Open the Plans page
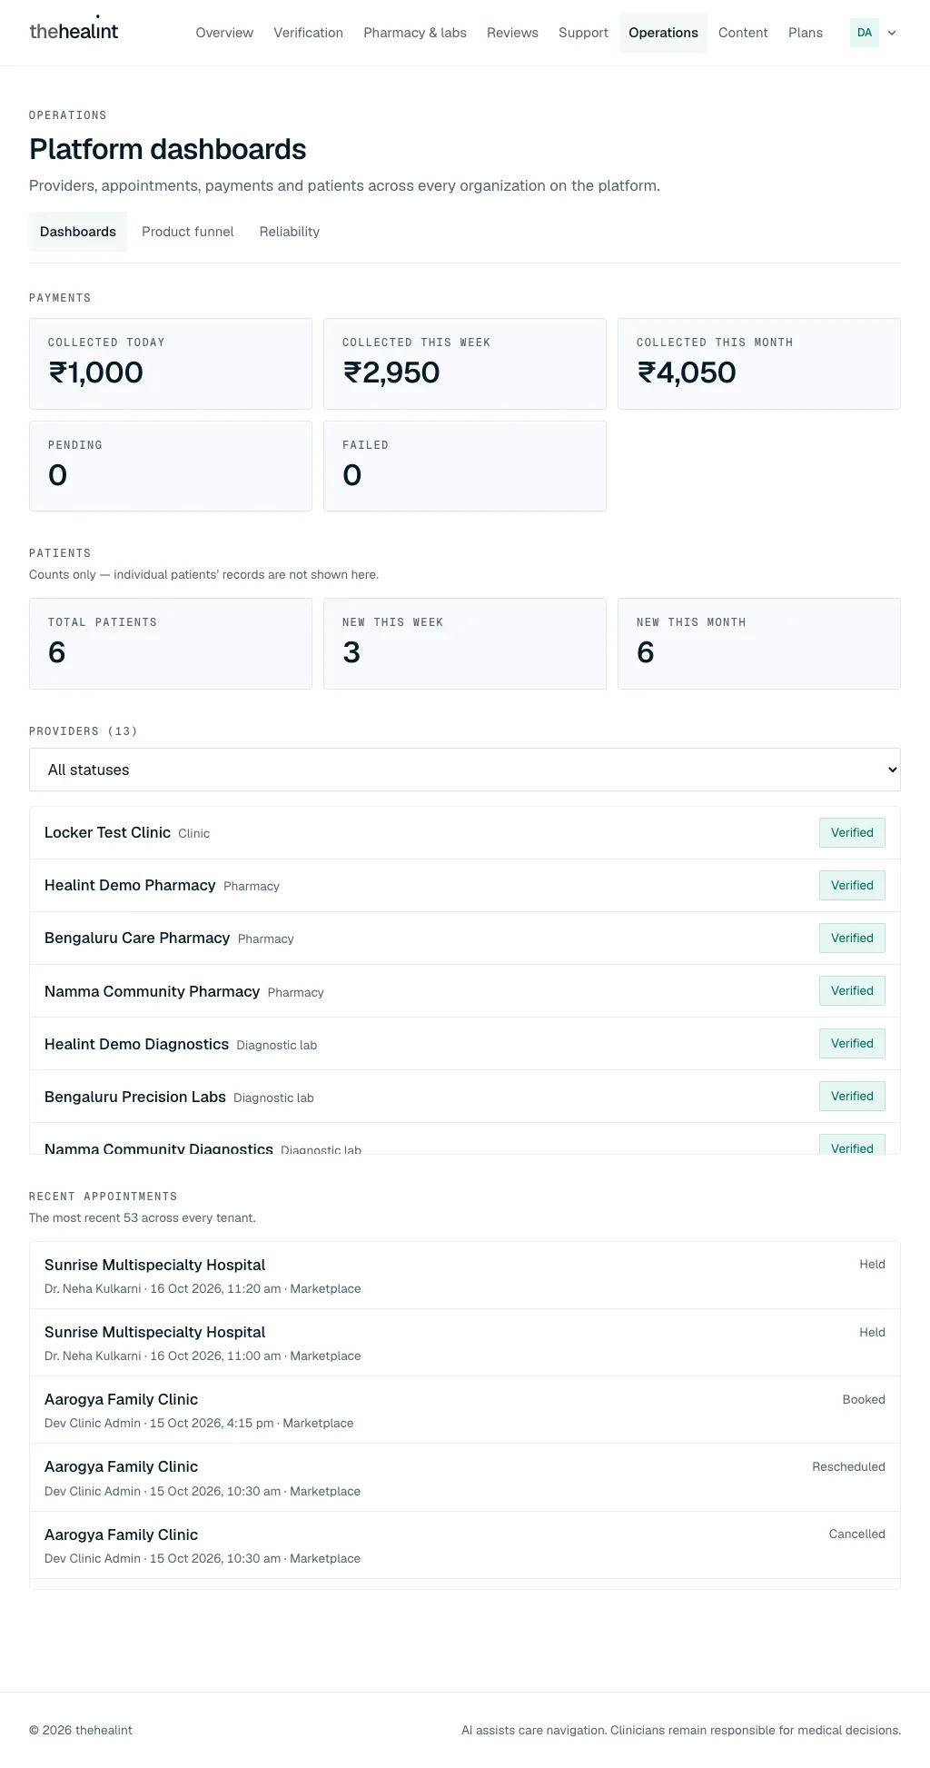The height and width of the screenshot is (1768, 930). (x=806, y=33)
